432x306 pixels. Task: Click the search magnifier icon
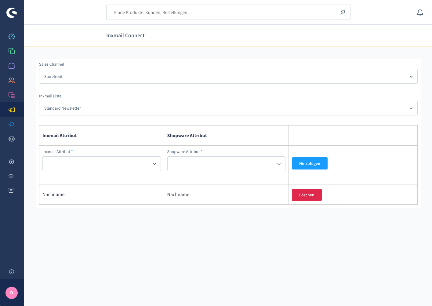point(343,12)
